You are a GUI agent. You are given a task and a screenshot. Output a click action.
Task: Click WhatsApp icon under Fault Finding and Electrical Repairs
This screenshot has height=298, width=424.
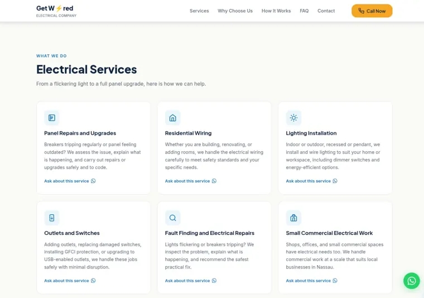[214, 281]
